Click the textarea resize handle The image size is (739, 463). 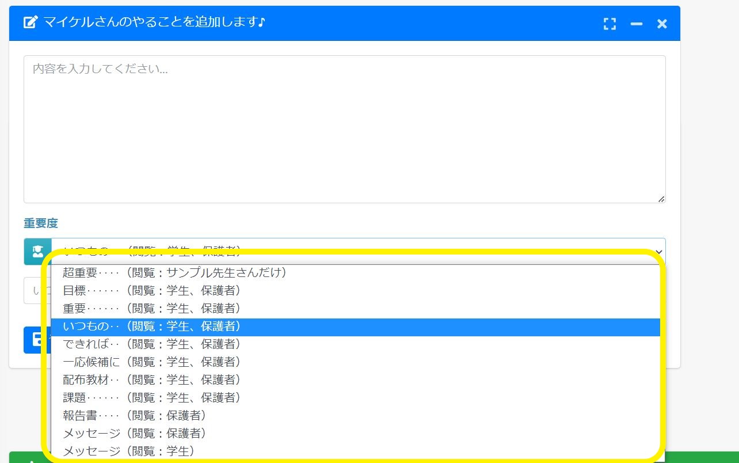point(661,198)
